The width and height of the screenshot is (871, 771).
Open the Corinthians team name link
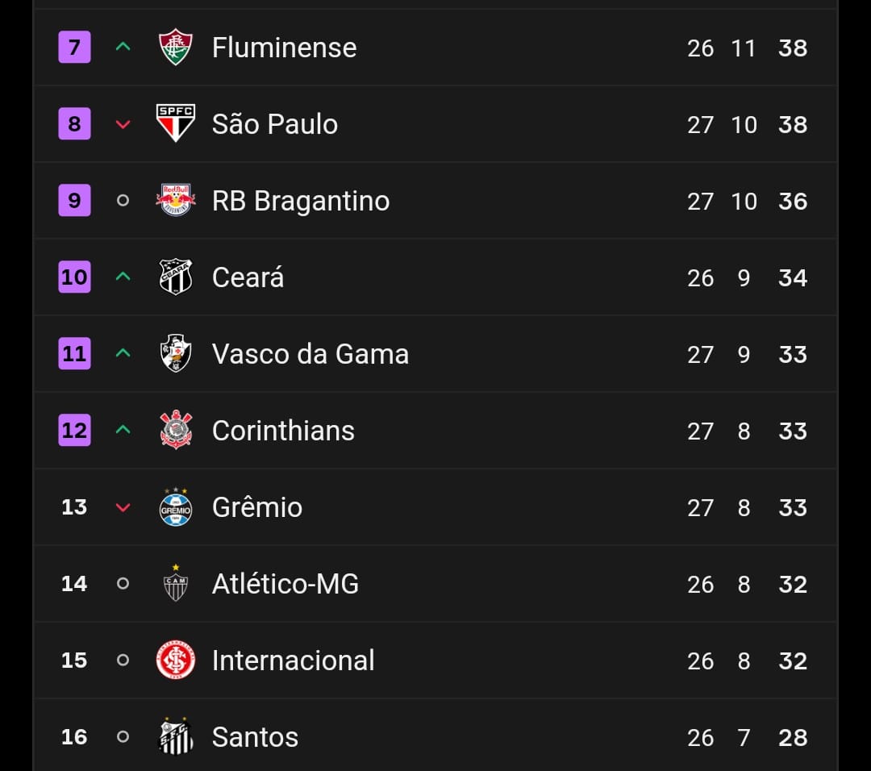pyautogui.click(x=283, y=431)
